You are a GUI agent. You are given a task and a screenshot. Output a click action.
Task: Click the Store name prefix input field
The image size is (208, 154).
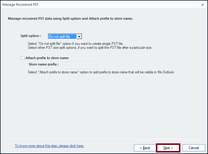(x=80, y=65)
